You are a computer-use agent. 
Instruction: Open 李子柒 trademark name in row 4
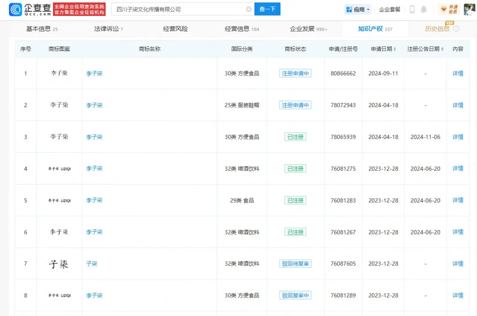[95, 168]
